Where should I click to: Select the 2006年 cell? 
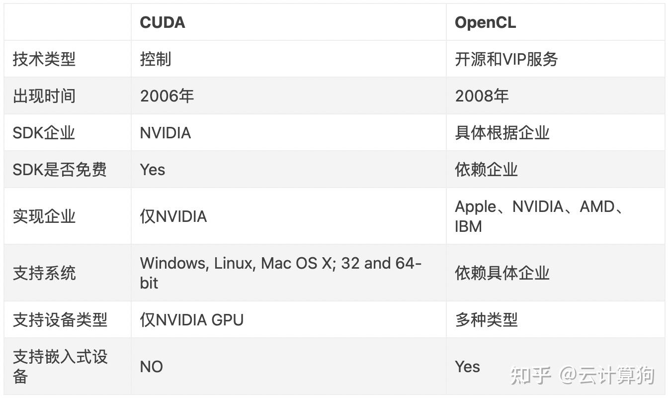167,96
